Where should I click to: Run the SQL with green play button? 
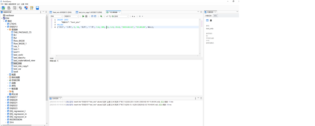(x=84, y=16)
